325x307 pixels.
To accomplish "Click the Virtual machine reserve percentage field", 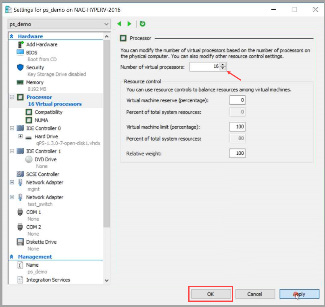I will coord(237,100).
